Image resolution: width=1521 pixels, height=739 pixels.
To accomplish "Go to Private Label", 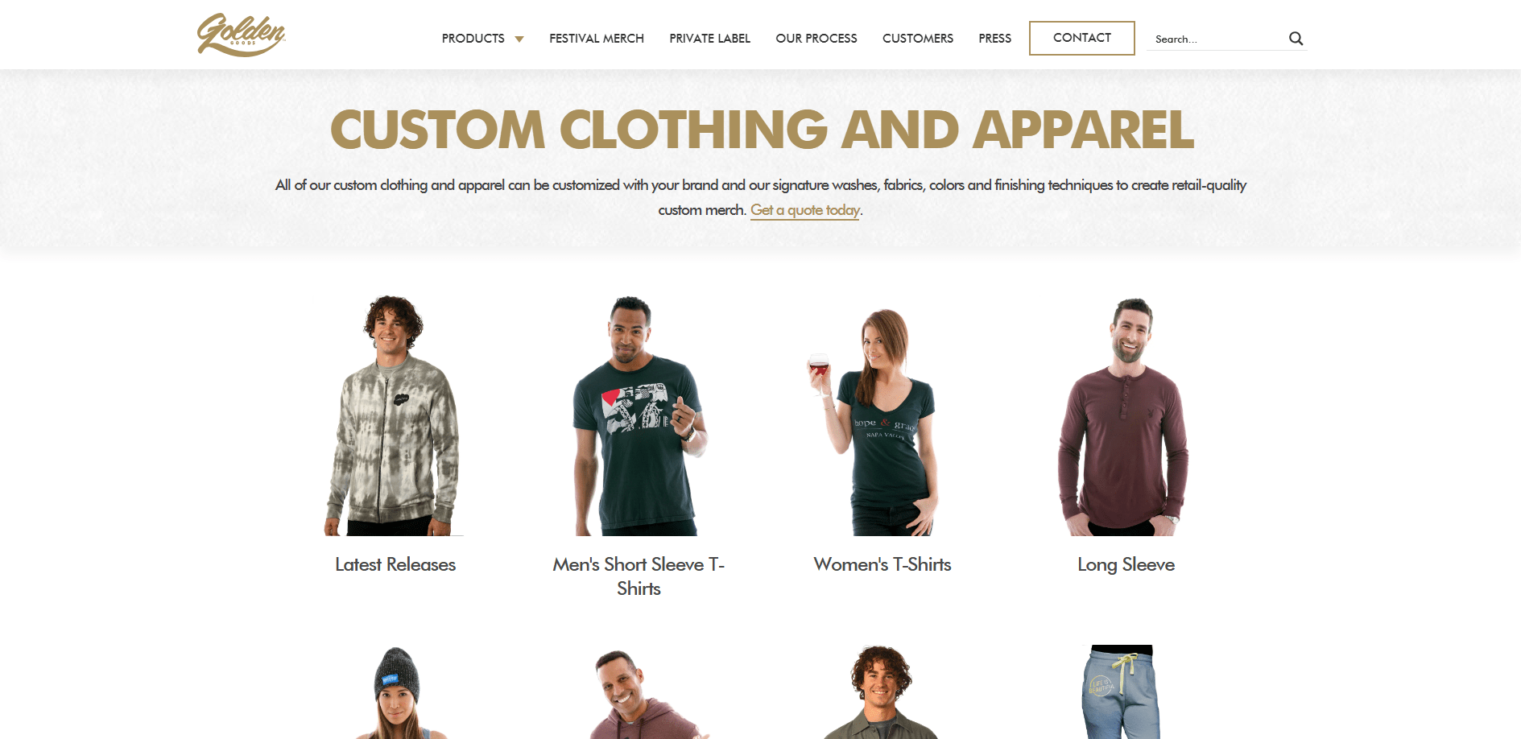I will tap(709, 39).
